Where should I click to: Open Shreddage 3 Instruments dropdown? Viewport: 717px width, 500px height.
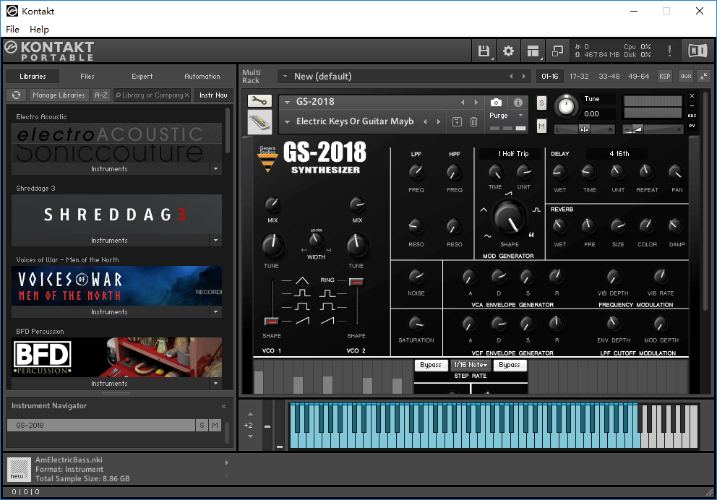point(216,241)
